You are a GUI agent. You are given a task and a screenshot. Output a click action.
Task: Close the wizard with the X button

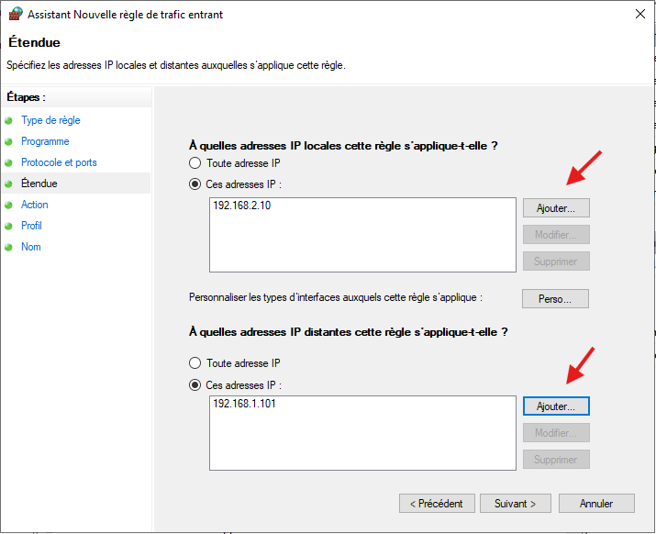tap(640, 14)
